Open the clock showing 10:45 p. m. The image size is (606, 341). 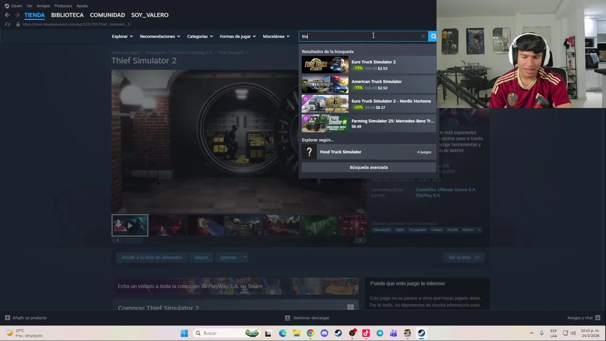tap(591, 333)
